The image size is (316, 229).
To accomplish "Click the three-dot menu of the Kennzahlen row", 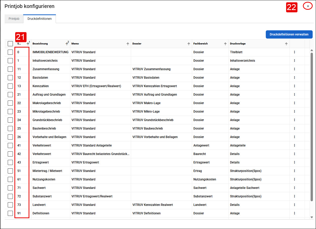I will point(294,86).
